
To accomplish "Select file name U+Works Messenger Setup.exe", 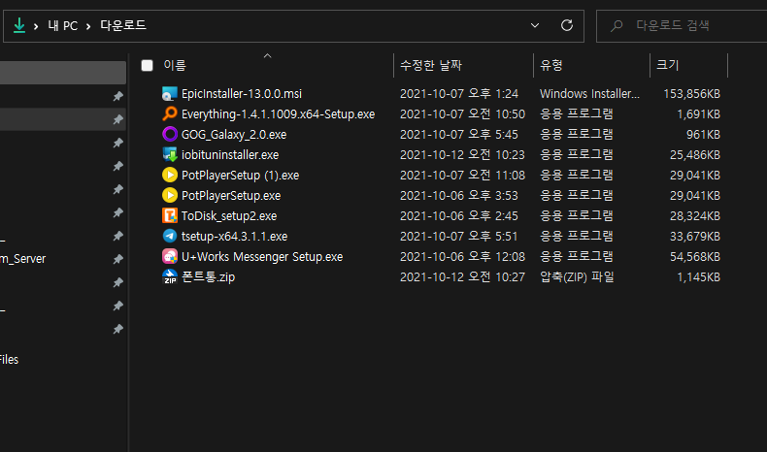I will (x=262, y=257).
